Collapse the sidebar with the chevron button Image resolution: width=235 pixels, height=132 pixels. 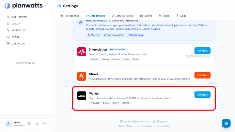point(46,6)
